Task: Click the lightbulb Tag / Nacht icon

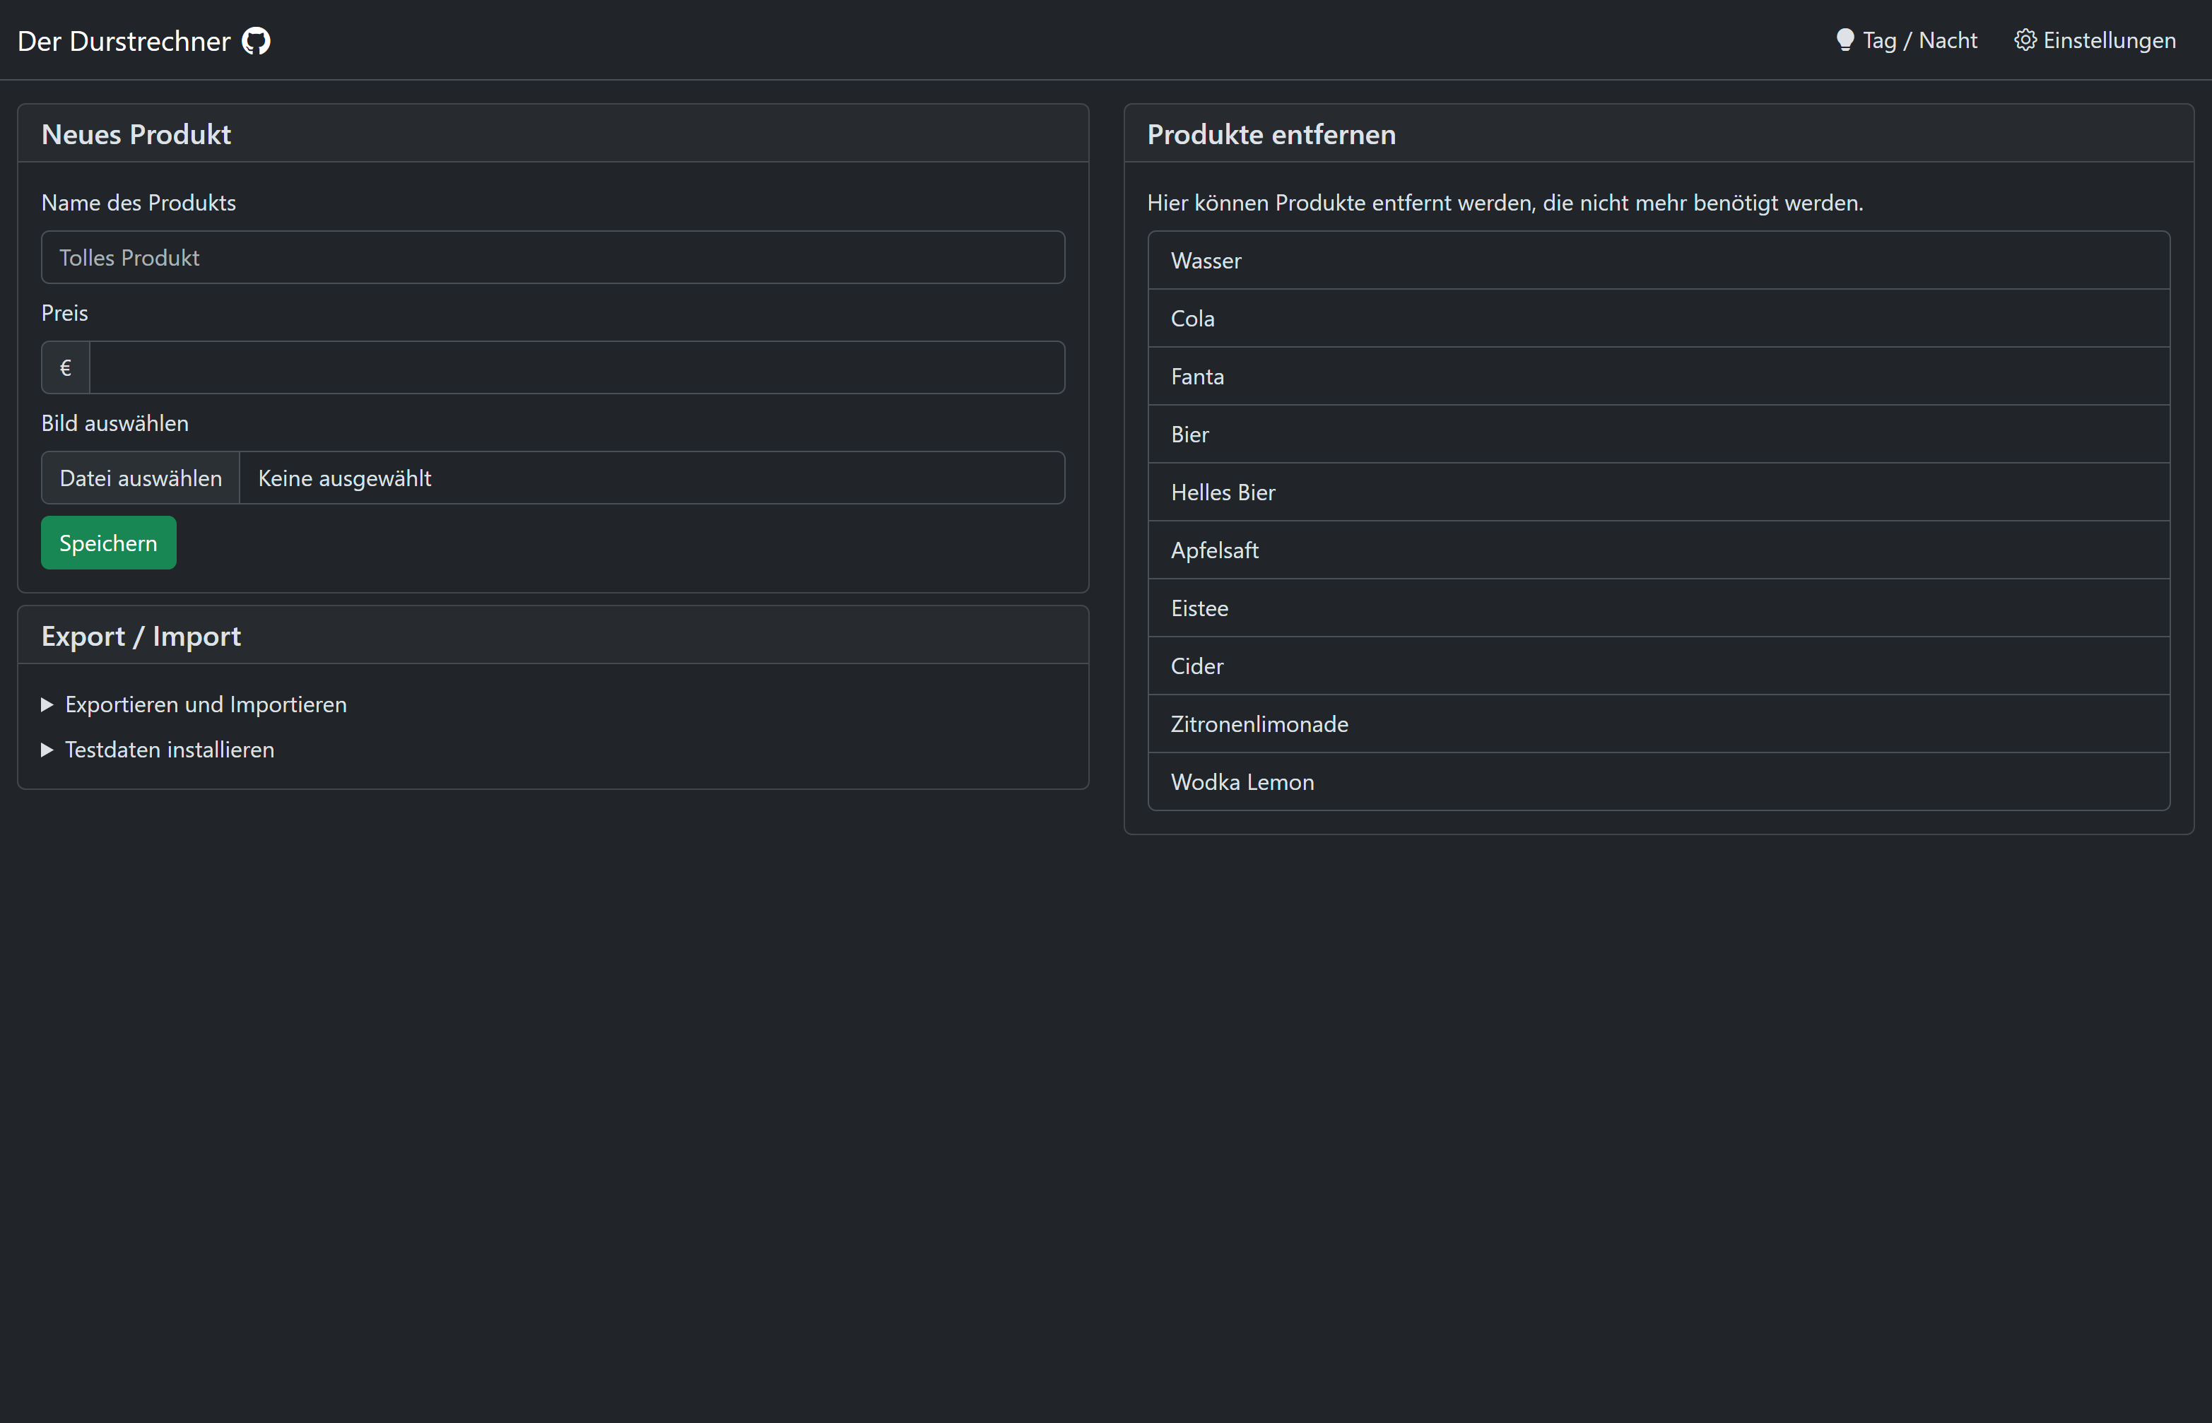Action: 1845,40
